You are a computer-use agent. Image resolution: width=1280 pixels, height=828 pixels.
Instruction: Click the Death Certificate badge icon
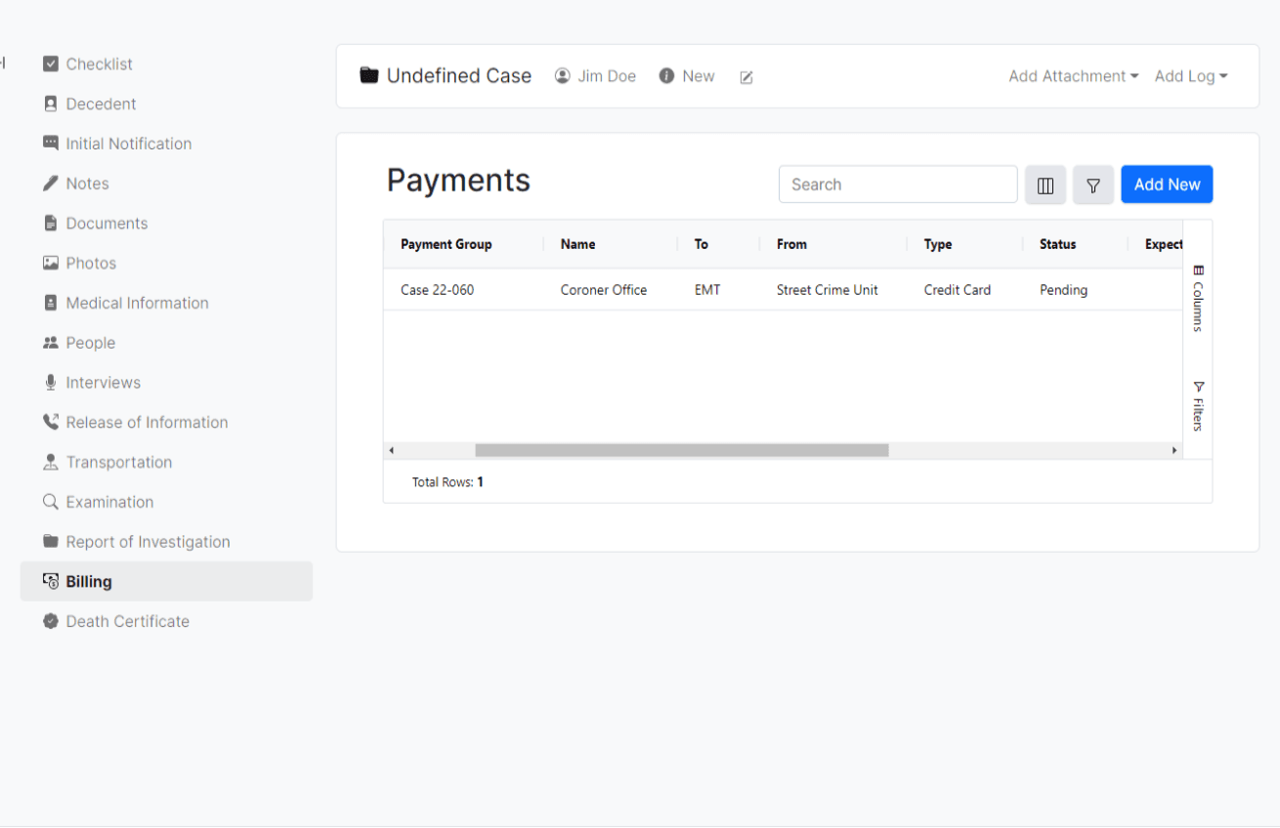[51, 622]
